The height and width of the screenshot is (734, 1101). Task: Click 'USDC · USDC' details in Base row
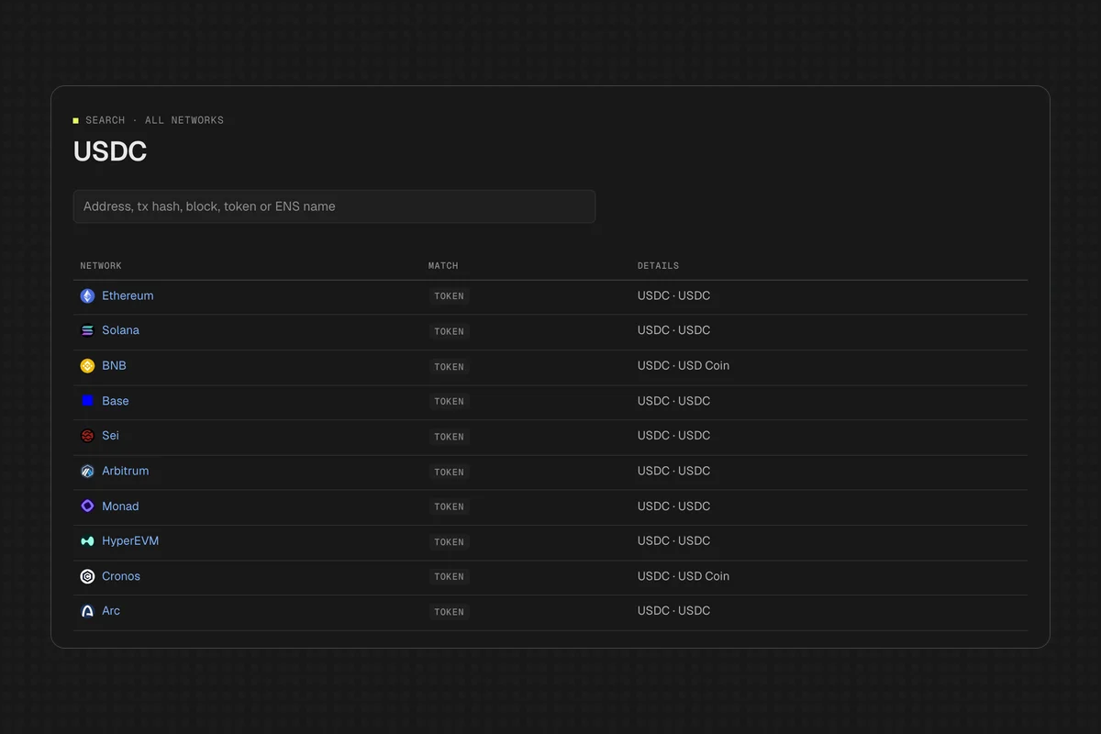click(674, 401)
